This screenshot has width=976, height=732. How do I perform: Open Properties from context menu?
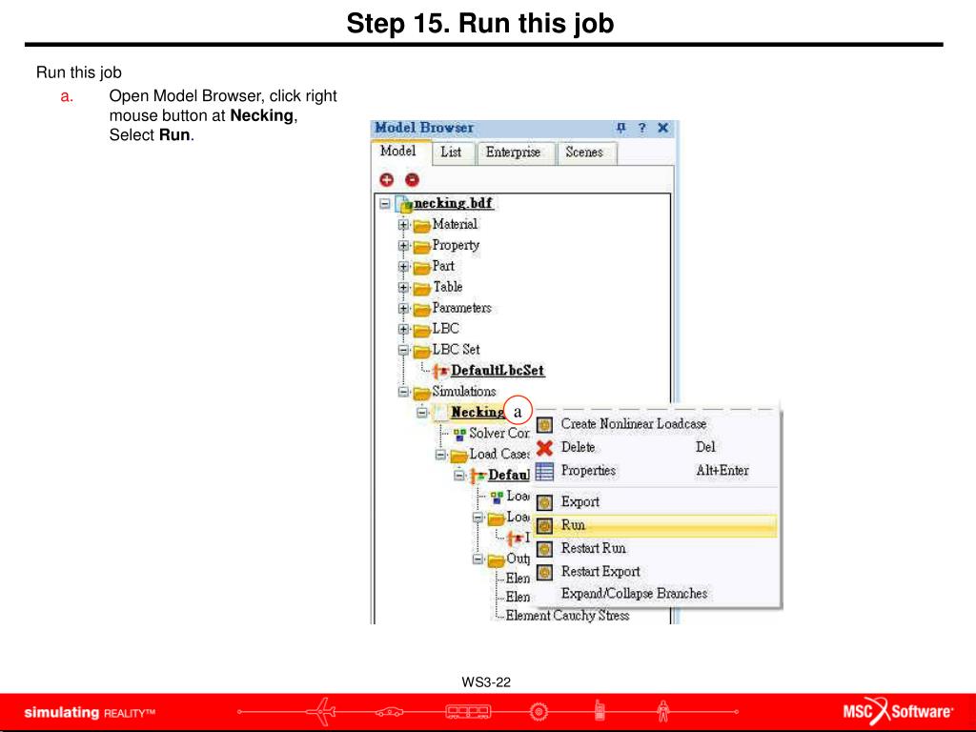pos(656,471)
